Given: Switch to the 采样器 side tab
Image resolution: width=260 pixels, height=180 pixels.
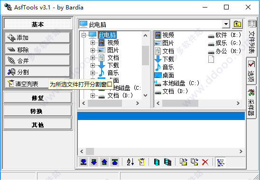Looking at the screenshot, I should pyautogui.click(x=251, y=102).
